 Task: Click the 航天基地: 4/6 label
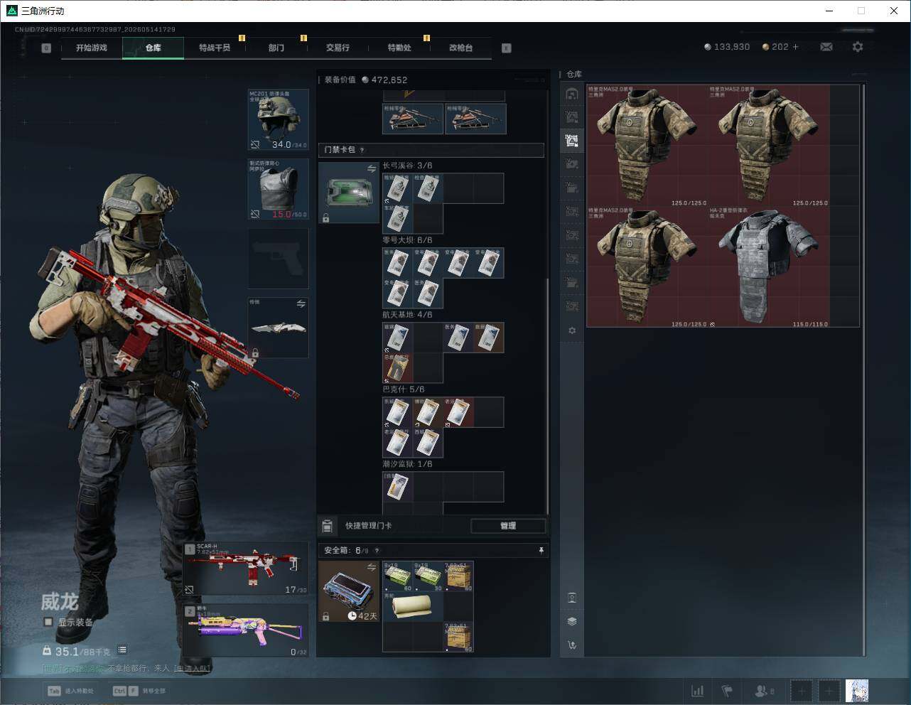click(x=407, y=315)
